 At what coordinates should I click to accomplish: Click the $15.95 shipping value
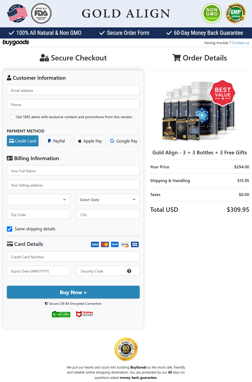point(243,180)
